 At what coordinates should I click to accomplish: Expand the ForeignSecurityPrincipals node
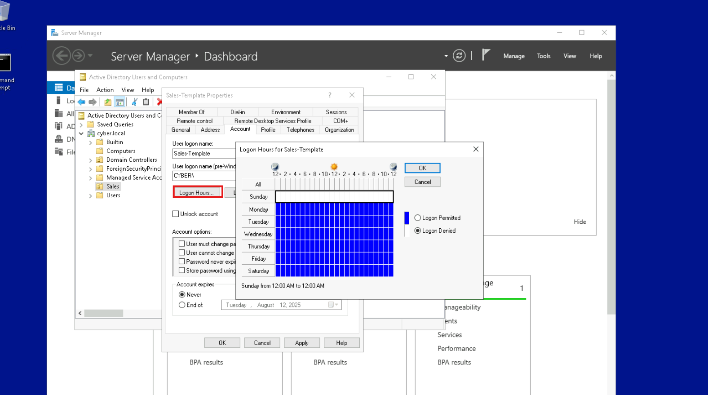tap(90, 169)
